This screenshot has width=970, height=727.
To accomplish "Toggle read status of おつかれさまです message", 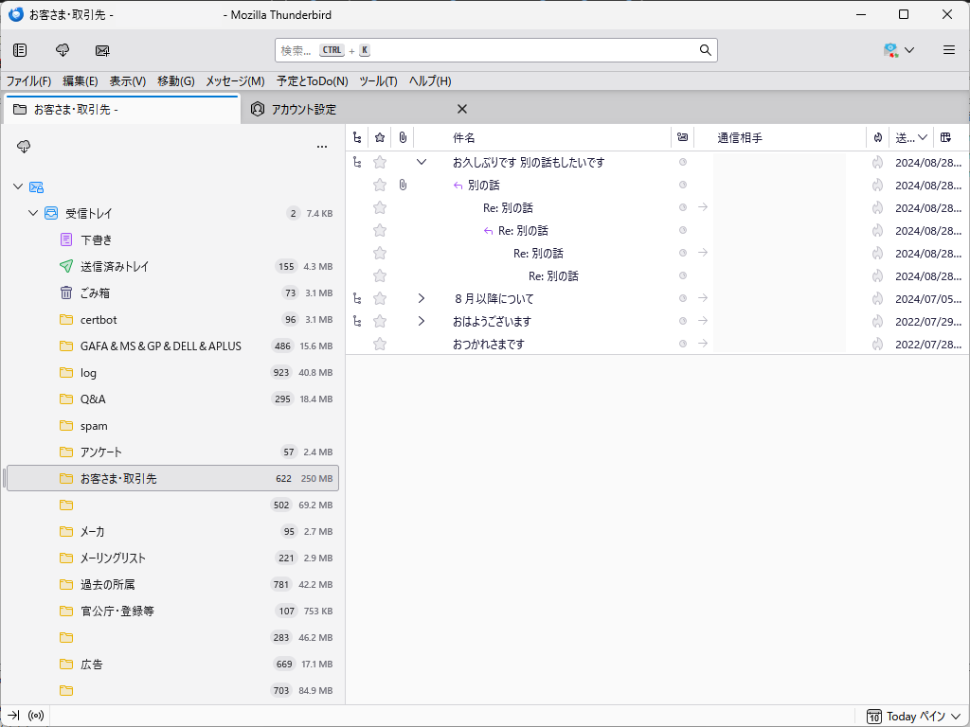I will pos(683,344).
